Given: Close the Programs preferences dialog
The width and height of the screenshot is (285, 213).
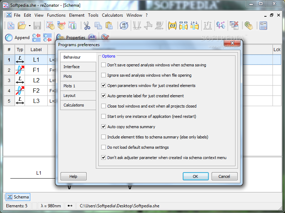Looking at the screenshot, I should (x=232, y=43).
